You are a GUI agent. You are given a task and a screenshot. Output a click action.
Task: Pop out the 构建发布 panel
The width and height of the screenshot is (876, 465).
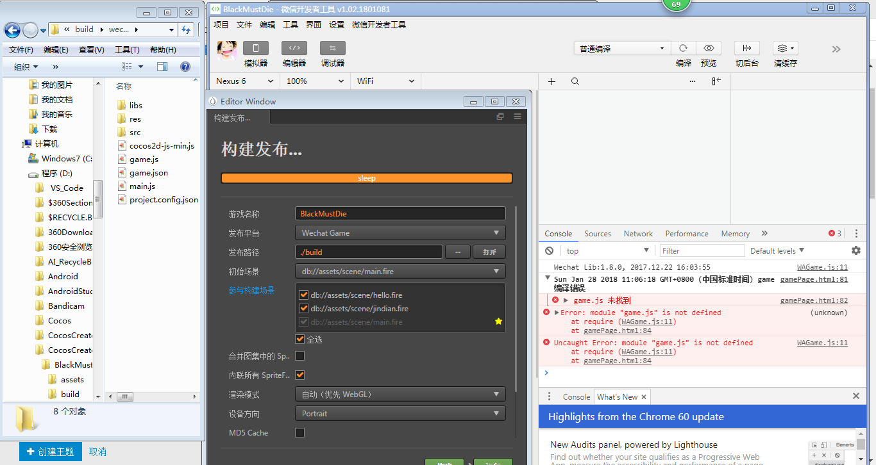pyautogui.click(x=500, y=117)
